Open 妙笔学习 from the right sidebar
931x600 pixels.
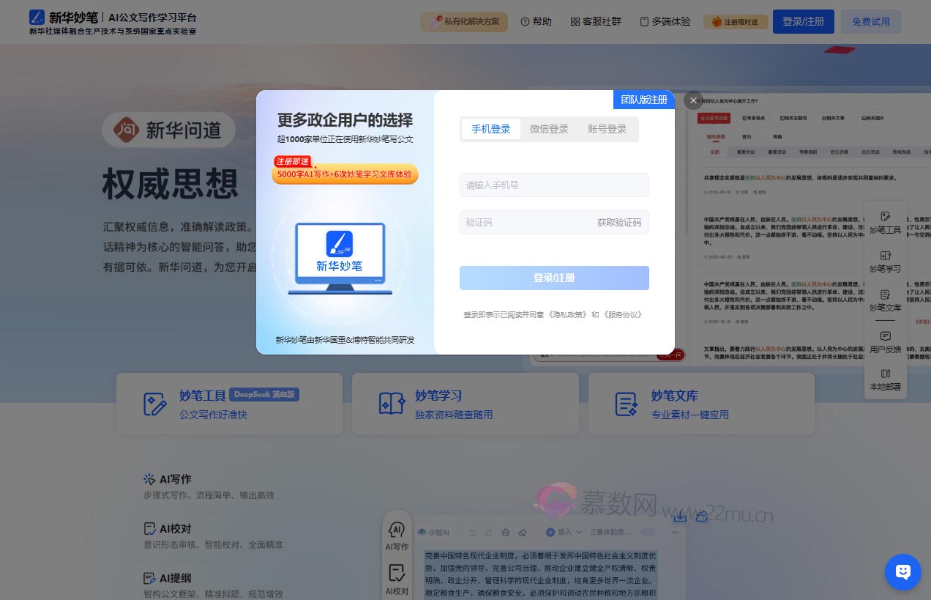[x=885, y=262]
